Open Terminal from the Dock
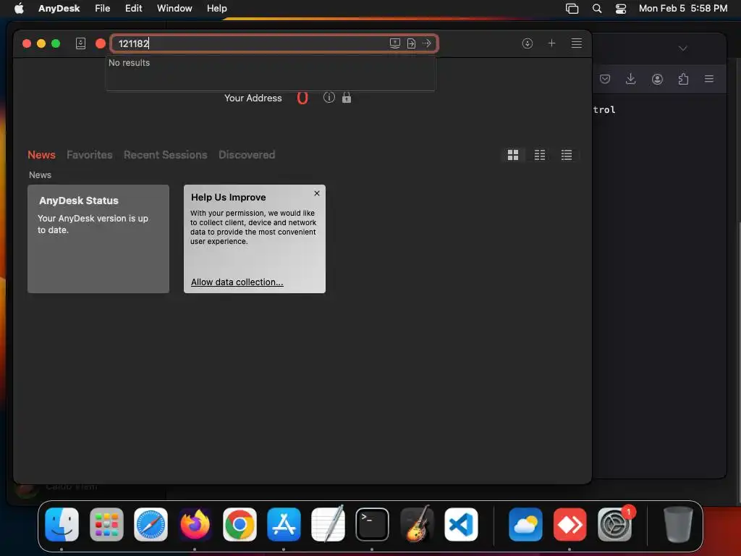 [373, 524]
